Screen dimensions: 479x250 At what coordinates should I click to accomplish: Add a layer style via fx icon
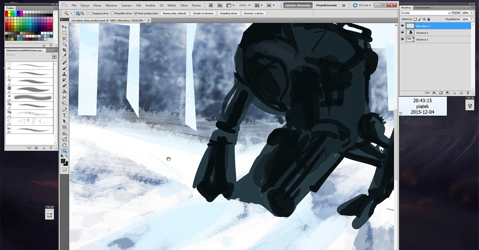tap(434, 93)
